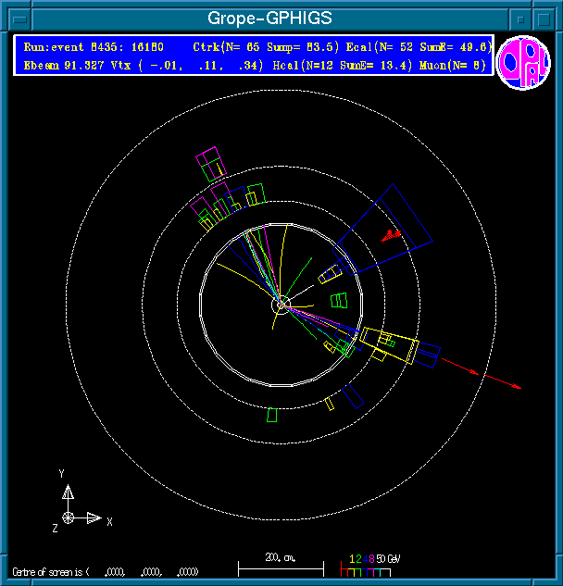The image size is (563, 586).
Task: Click the GeV energy color legend
Action: click(370, 565)
